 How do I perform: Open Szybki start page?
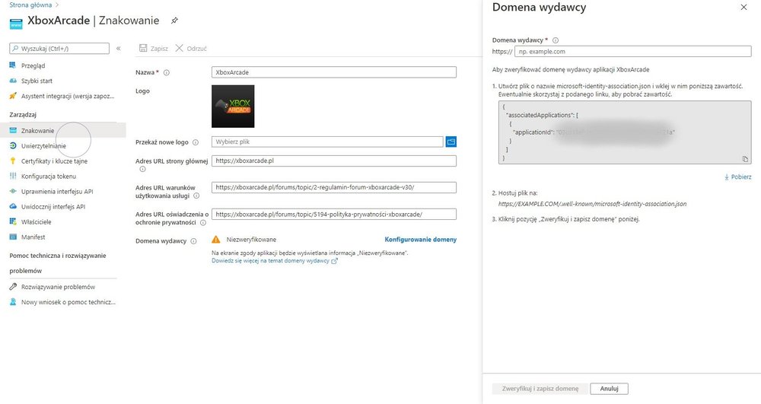pyautogui.click(x=37, y=81)
